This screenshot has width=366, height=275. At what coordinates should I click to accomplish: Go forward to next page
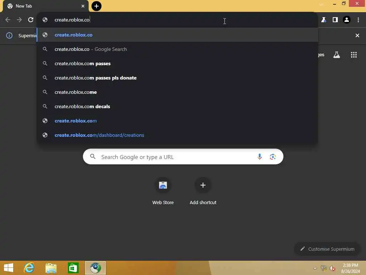click(19, 20)
